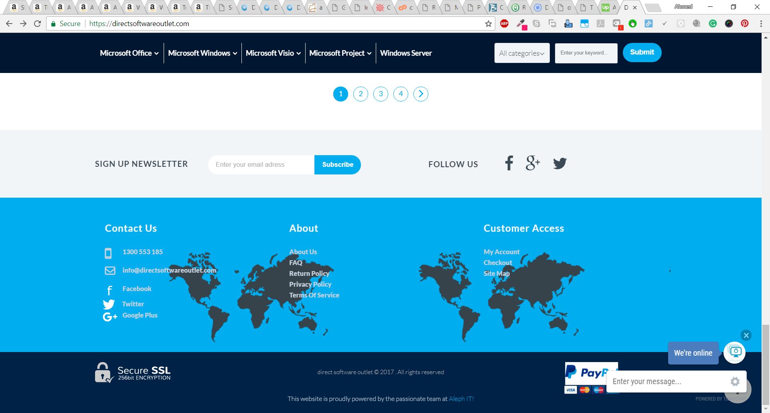Click the next page arrow

click(x=421, y=94)
